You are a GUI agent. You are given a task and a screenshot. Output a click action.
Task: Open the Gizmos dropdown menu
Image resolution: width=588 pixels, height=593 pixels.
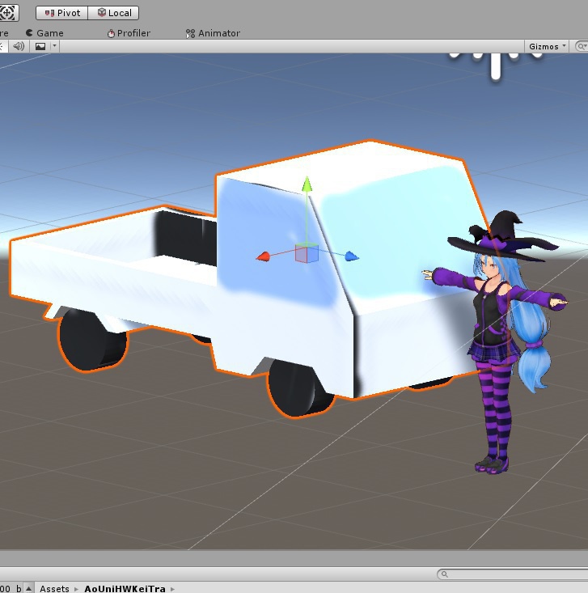tap(547, 46)
